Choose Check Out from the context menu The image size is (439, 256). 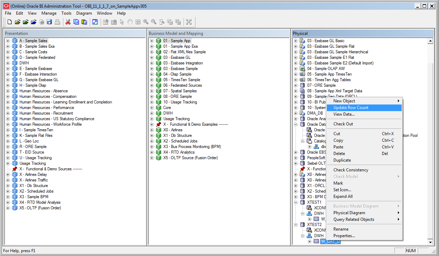tap(364, 124)
